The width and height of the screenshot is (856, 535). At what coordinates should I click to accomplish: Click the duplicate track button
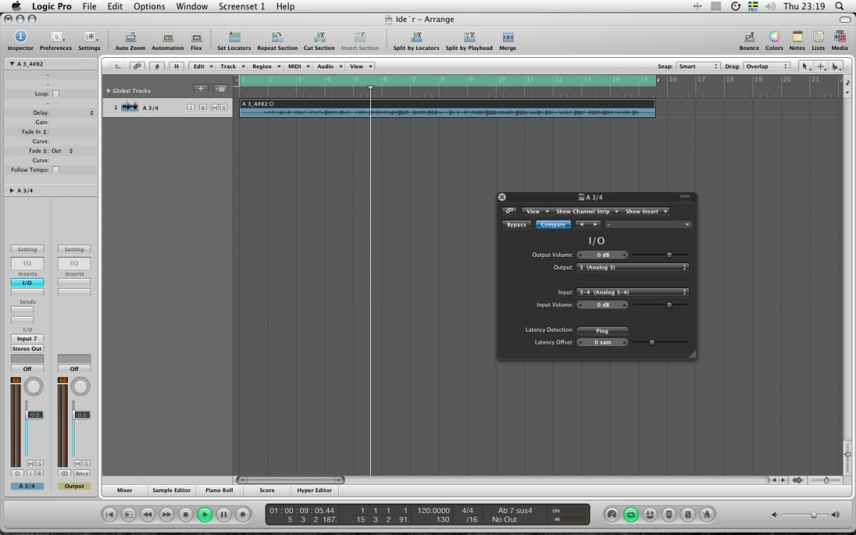coord(220,89)
